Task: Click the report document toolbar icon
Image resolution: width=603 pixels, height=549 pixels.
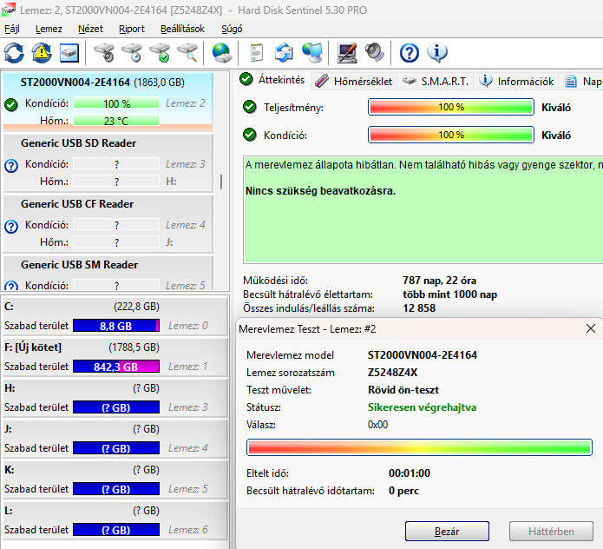Action: tap(257, 53)
